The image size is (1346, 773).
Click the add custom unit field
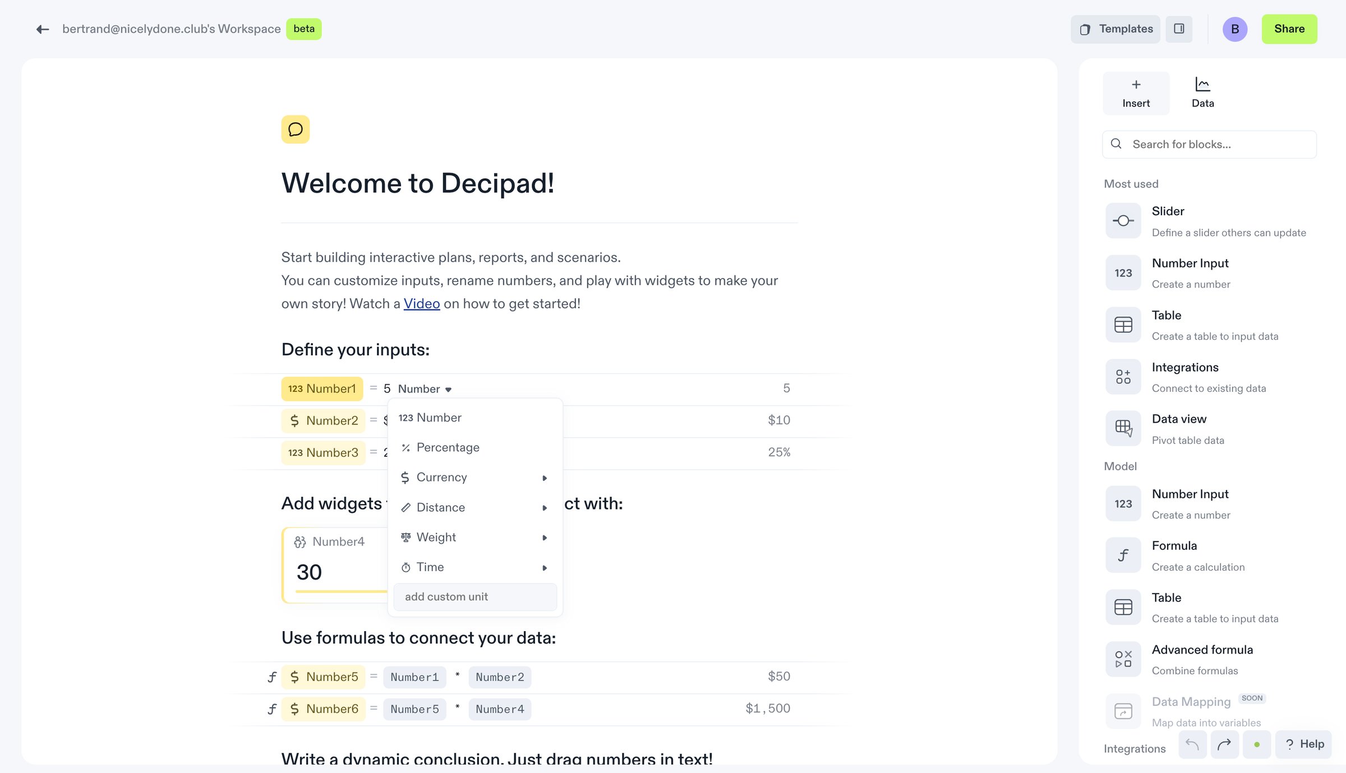(475, 597)
